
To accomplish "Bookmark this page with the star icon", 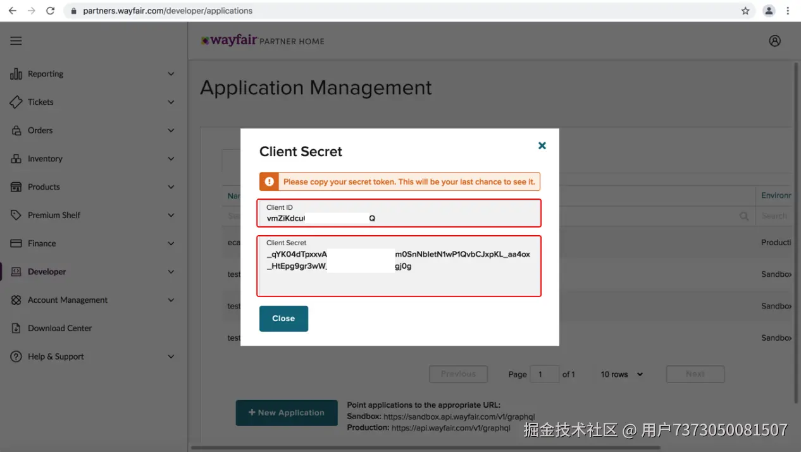I will click(x=745, y=11).
